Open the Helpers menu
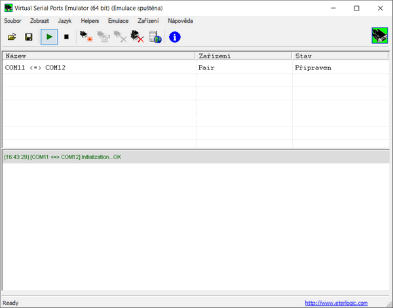The width and height of the screenshot is (393, 308). [90, 21]
